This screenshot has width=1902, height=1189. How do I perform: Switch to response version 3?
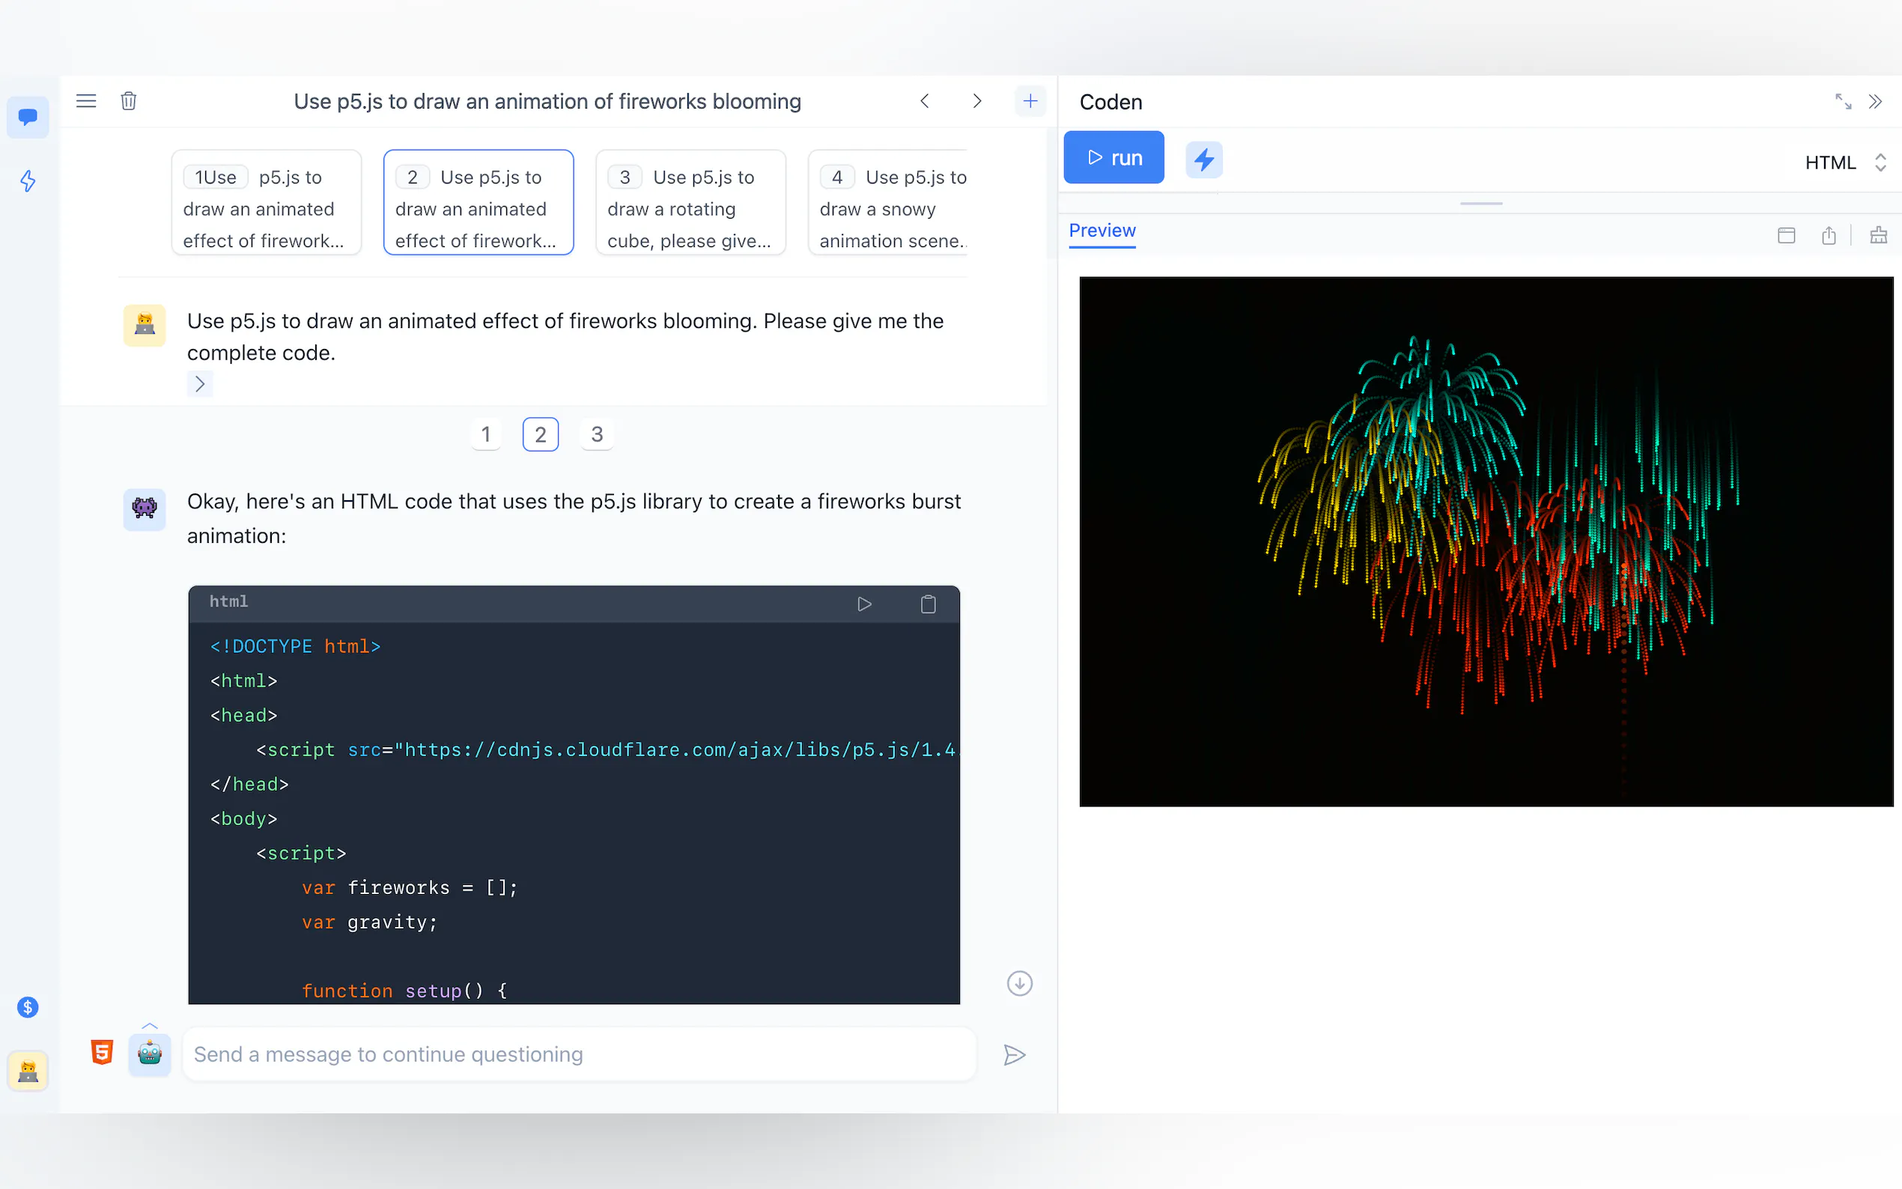[x=597, y=434]
